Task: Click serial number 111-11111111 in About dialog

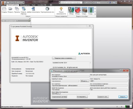Action: [30, 73]
